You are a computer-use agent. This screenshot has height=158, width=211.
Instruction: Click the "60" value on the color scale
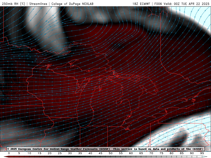[131, 153]
